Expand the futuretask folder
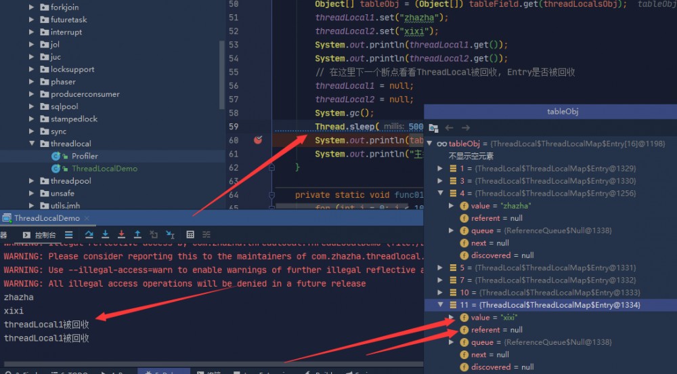This screenshot has height=374, width=677. click(x=31, y=20)
